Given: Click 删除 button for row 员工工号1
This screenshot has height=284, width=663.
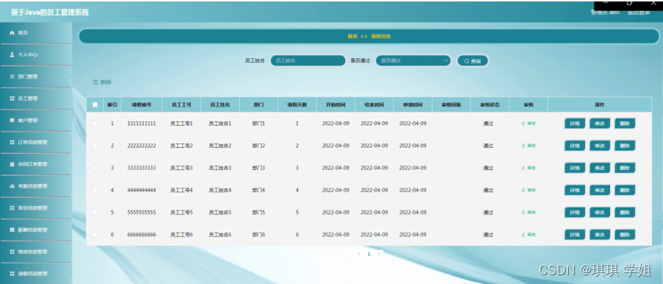Looking at the screenshot, I should tap(625, 124).
